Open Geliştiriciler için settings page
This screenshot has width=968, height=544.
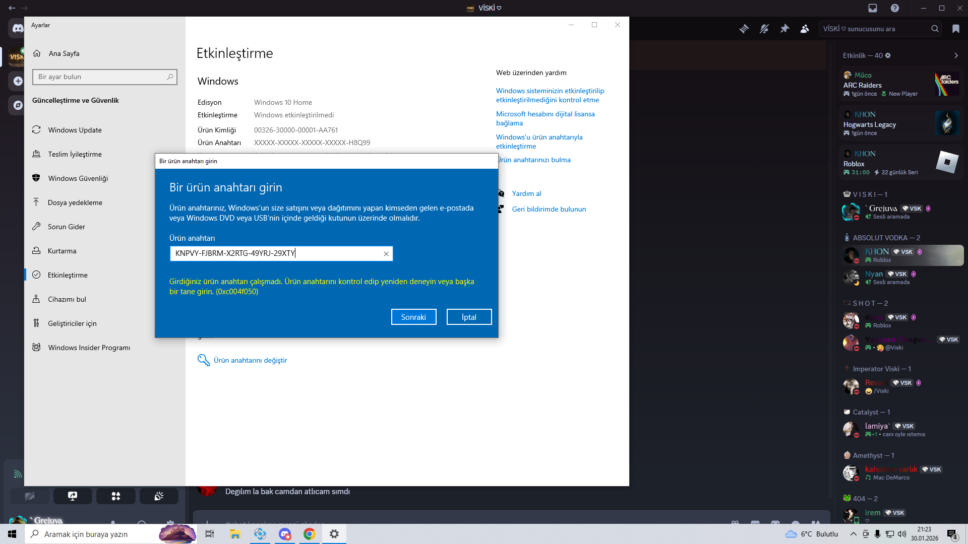pos(105,323)
